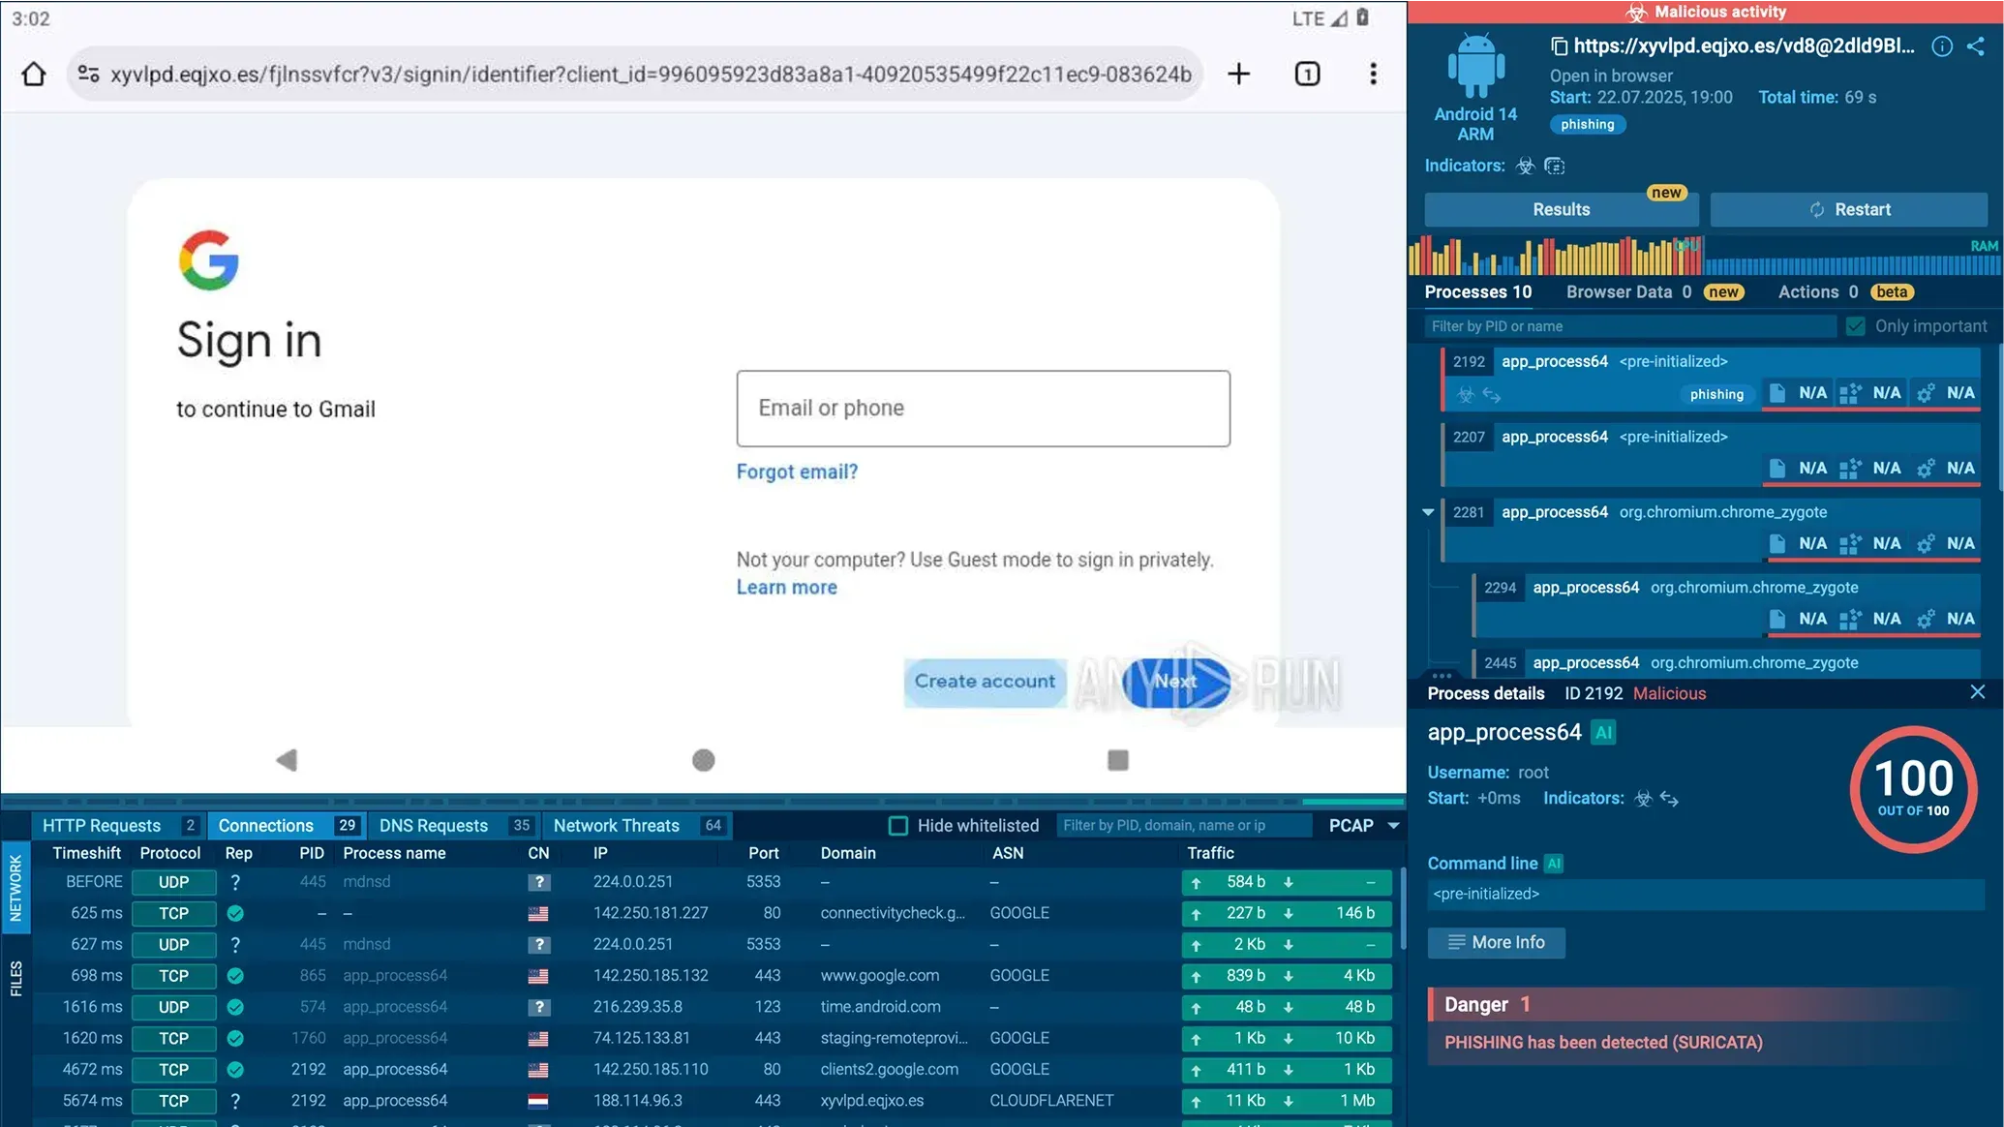Click PHISHING has been detected (SURICATA) alert
This screenshot has height=1127, width=2004.
[1603, 1043]
